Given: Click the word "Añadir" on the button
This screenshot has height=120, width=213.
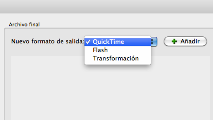Looking at the screenshot, I should pos(190,41).
